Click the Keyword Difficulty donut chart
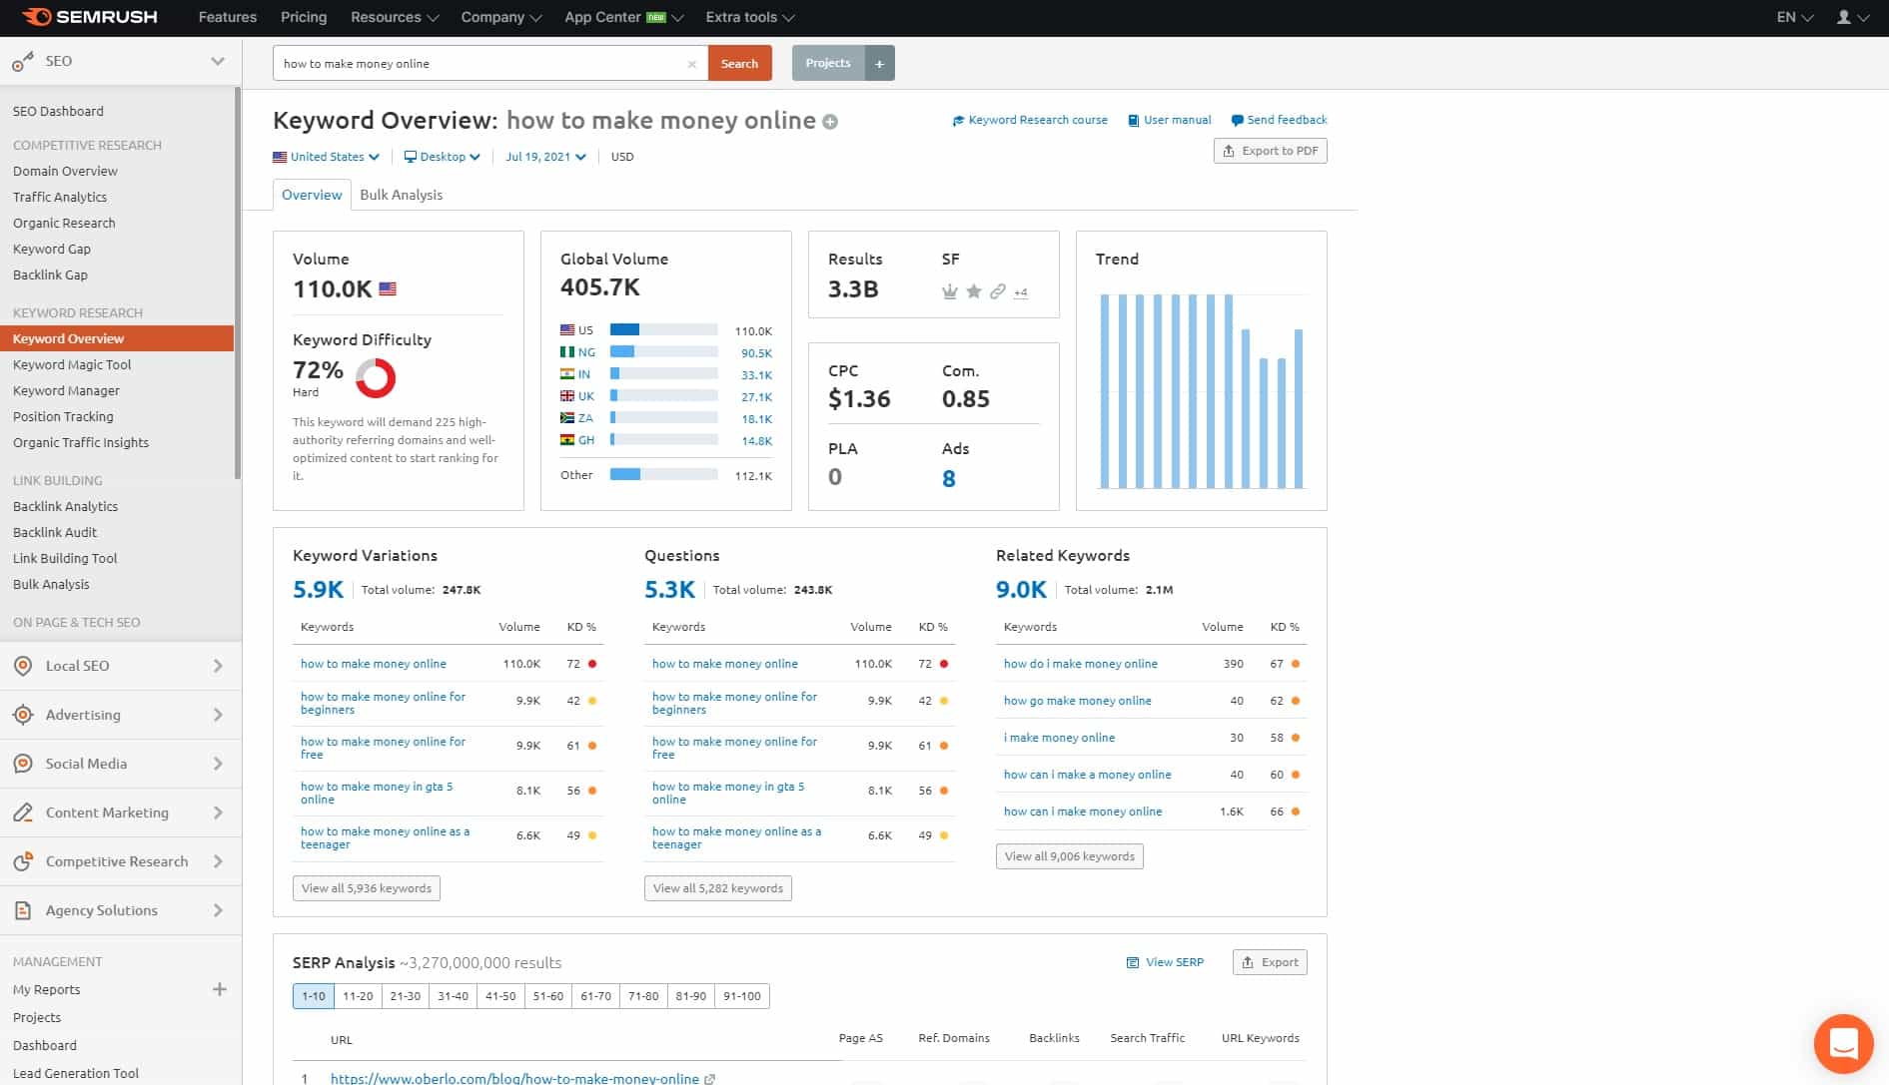This screenshot has width=1889, height=1085. (x=376, y=378)
